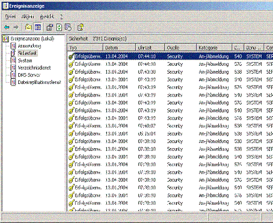The image size is (273, 223).
Task: Go up one level with folder icon
Action: 28,27
